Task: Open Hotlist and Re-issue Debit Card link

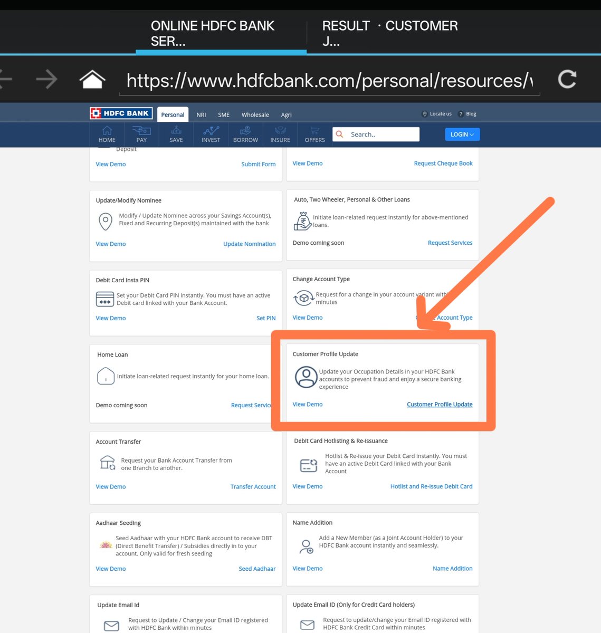Action: coord(431,487)
